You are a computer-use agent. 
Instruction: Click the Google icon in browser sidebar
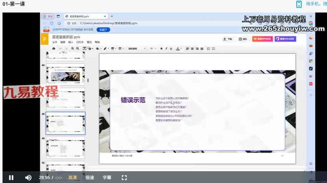(x=311, y=23)
